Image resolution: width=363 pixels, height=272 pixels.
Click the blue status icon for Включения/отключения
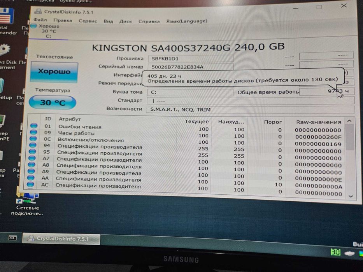pyautogui.click(x=33, y=138)
